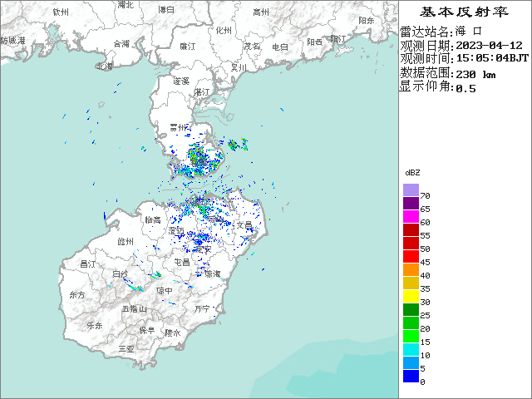
Task: Click the 屯昌 county label
Action: (x=182, y=262)
